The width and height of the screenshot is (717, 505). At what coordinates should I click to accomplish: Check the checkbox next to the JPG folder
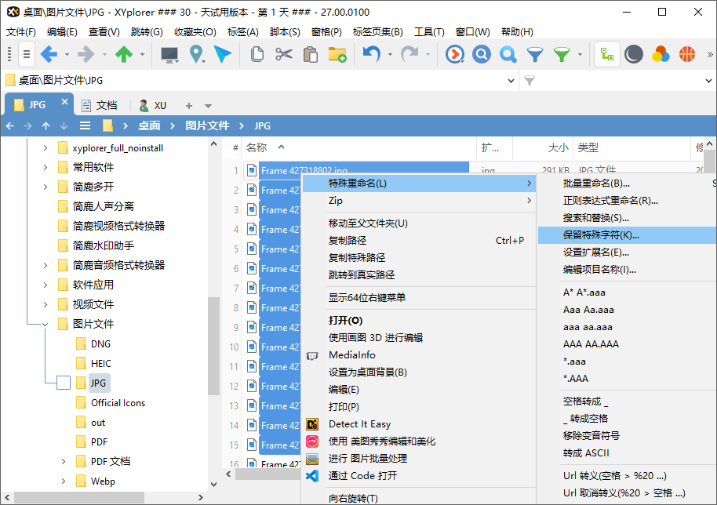(63, 383)
